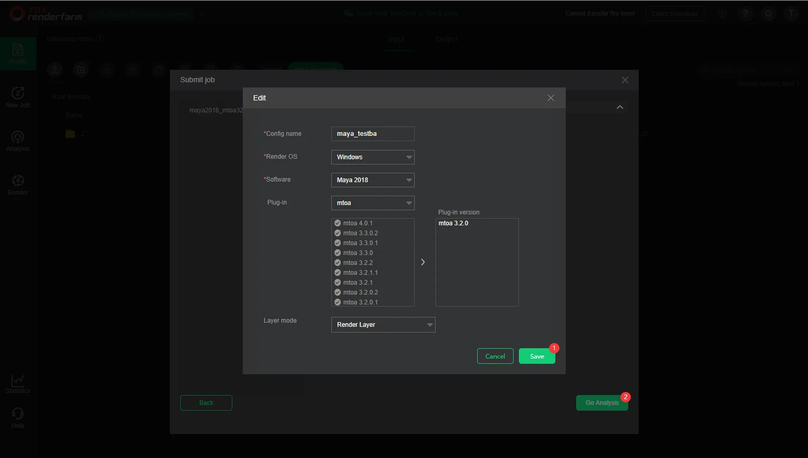Screen dimensions: 808x458
Task: Click the upload icon in the assets toolbar
Action: tap(55, 70)
